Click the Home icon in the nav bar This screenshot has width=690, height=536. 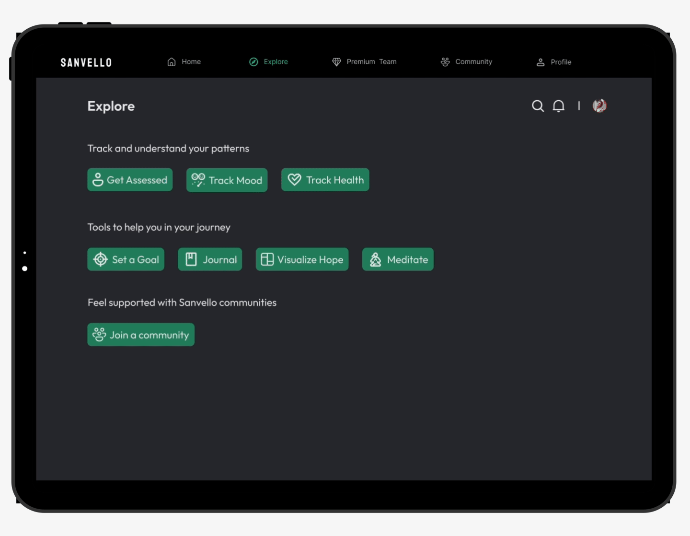172,61
